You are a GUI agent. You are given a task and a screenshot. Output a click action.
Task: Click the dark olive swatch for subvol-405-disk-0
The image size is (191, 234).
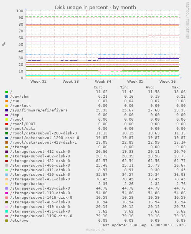pos(7,202)
